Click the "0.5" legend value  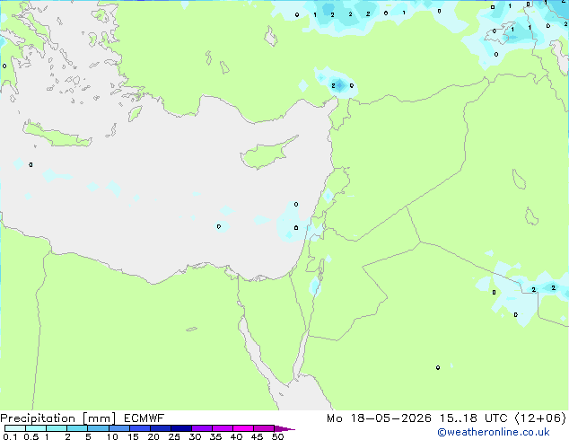pyautogui.click(x=31, y=436)
